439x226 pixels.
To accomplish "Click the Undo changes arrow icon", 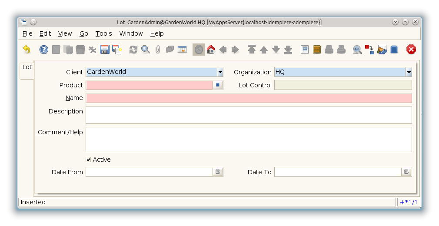I will (27, 50).
